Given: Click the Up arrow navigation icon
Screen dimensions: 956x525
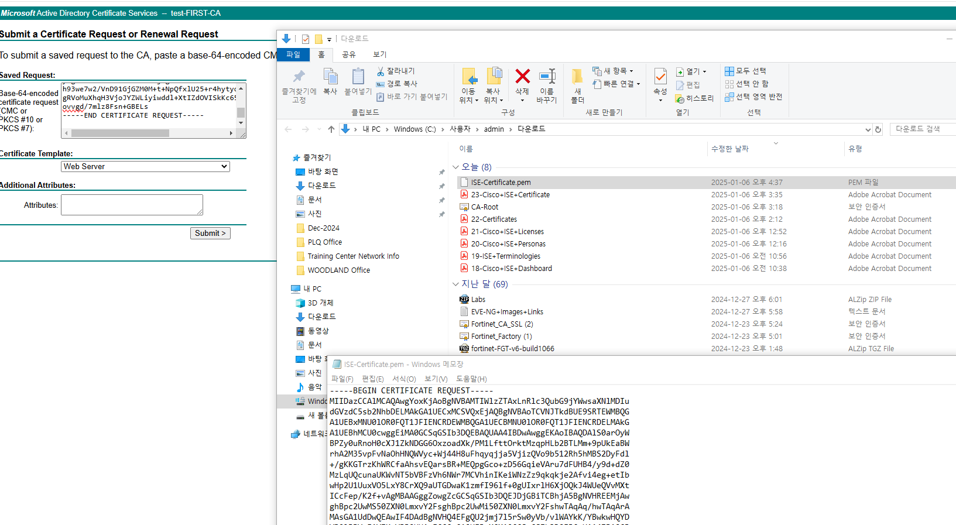Looking at the screenshot, I should 331,129.
